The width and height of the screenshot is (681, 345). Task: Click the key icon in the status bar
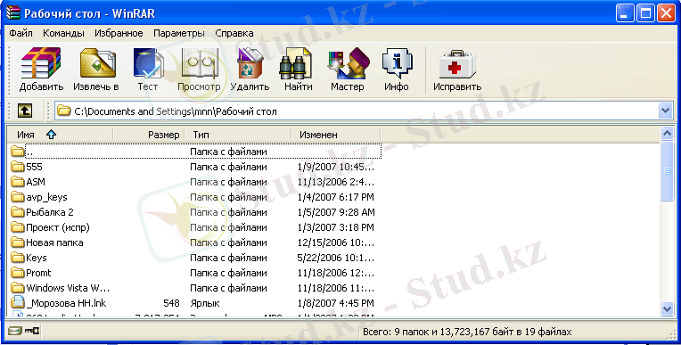pos(32,332)
